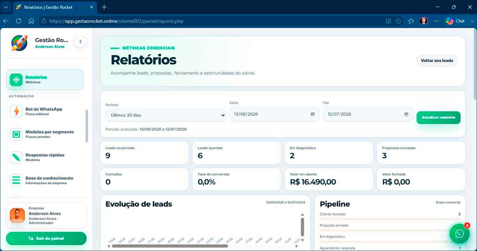
Task: Open the Relatórios Métricas sidebar item
Action: 45,79
